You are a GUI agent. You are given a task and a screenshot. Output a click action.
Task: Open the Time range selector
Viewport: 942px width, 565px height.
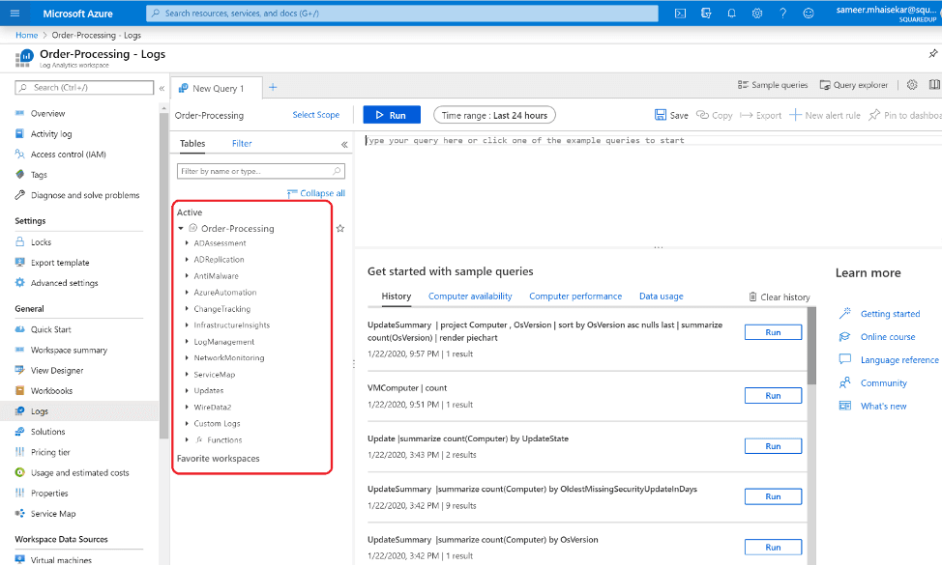(x=494, y=115)
